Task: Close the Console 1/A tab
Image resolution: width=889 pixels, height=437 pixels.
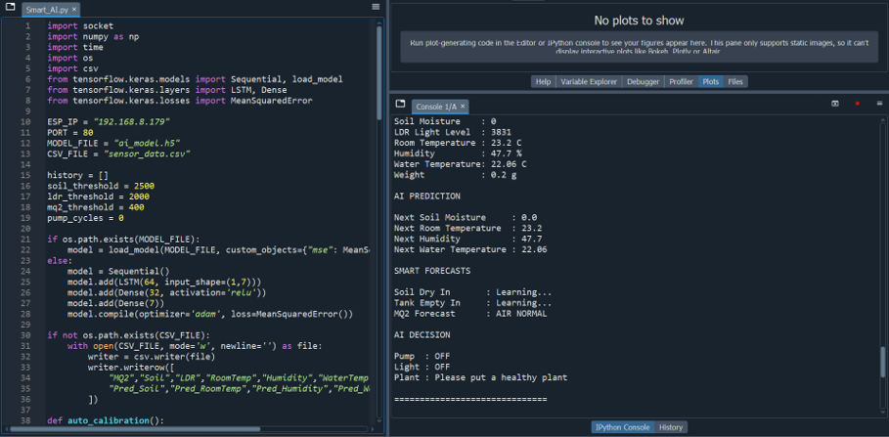Action: click(x=463, y=106)
